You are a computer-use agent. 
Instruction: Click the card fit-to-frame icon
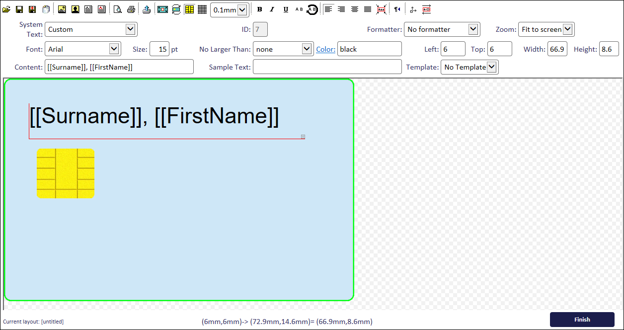(x=162, y=9)
